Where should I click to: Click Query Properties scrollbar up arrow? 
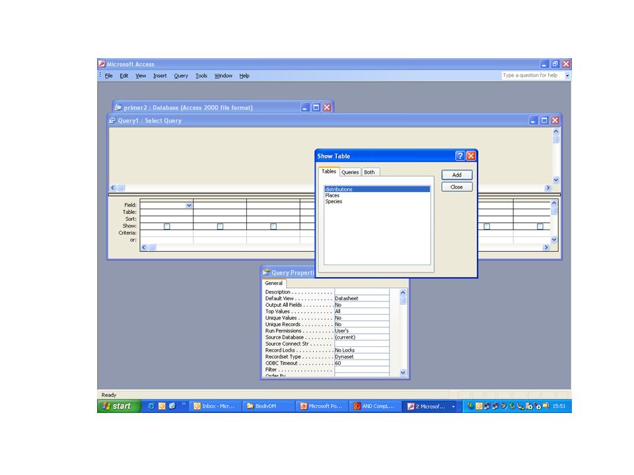[x=403, y=292]
